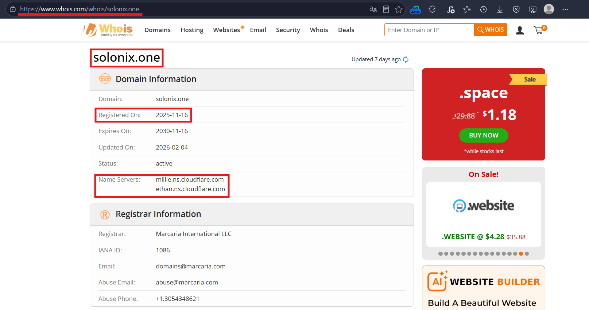
Task: Click the shield security icon
Action: [x=516, y=9]
